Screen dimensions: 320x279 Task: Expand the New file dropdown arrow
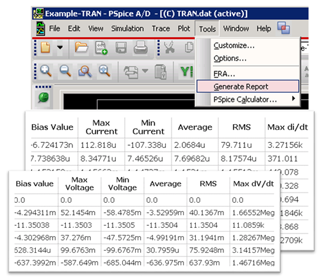60,47
